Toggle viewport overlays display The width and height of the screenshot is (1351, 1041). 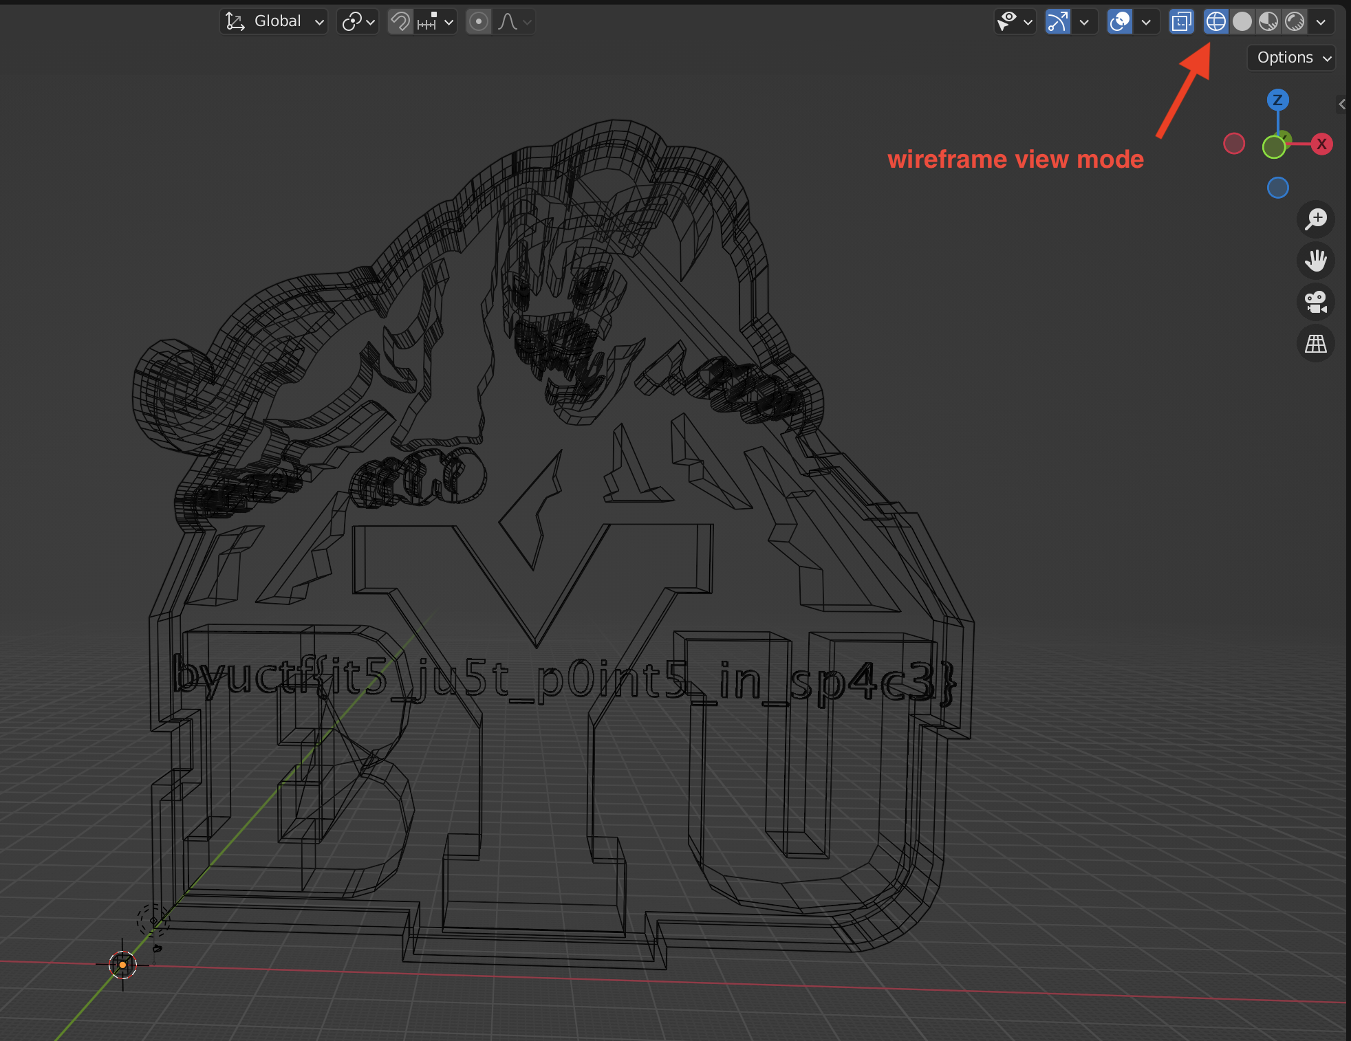1119,22
